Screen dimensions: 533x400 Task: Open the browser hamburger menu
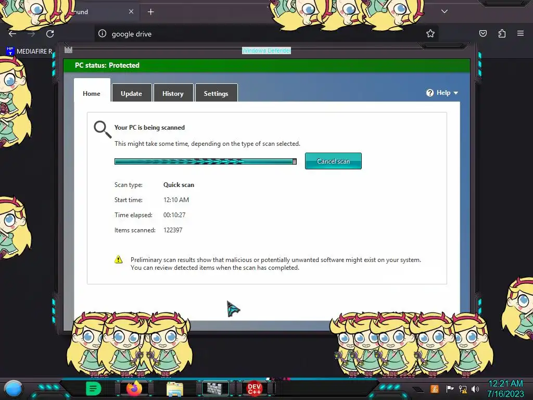tap(521, 33)
